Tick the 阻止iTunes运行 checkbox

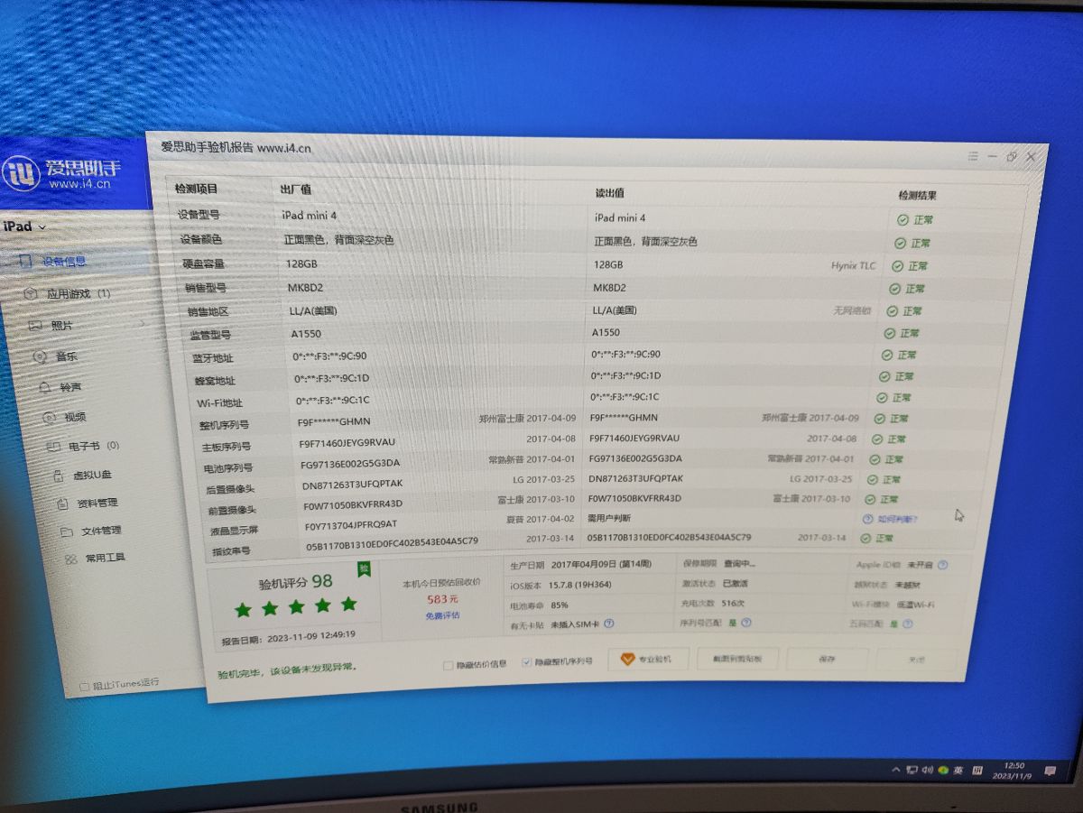click(x=85, y=686)
